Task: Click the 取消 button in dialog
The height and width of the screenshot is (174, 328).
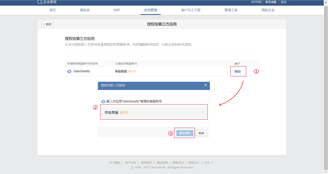Action: pyautogui.click(x=201, y=133)
